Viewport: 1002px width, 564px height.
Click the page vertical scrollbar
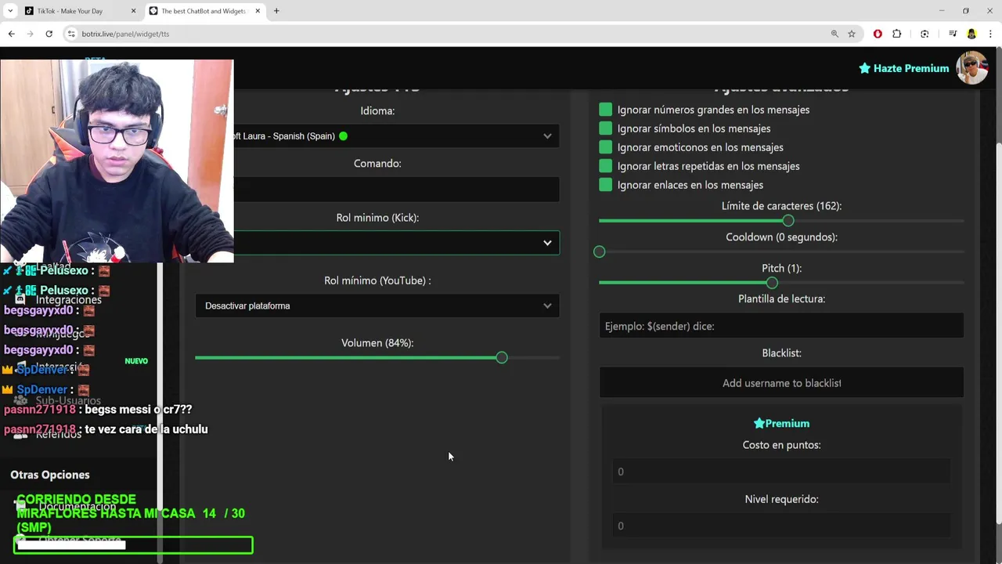(x=998, y=333)
